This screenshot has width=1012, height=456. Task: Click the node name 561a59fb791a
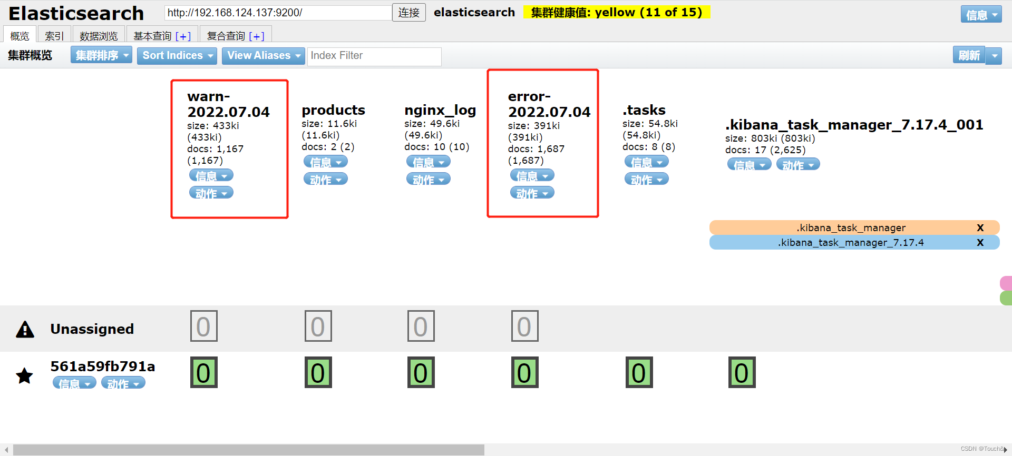pyautogui.click(x=103, y=366)
